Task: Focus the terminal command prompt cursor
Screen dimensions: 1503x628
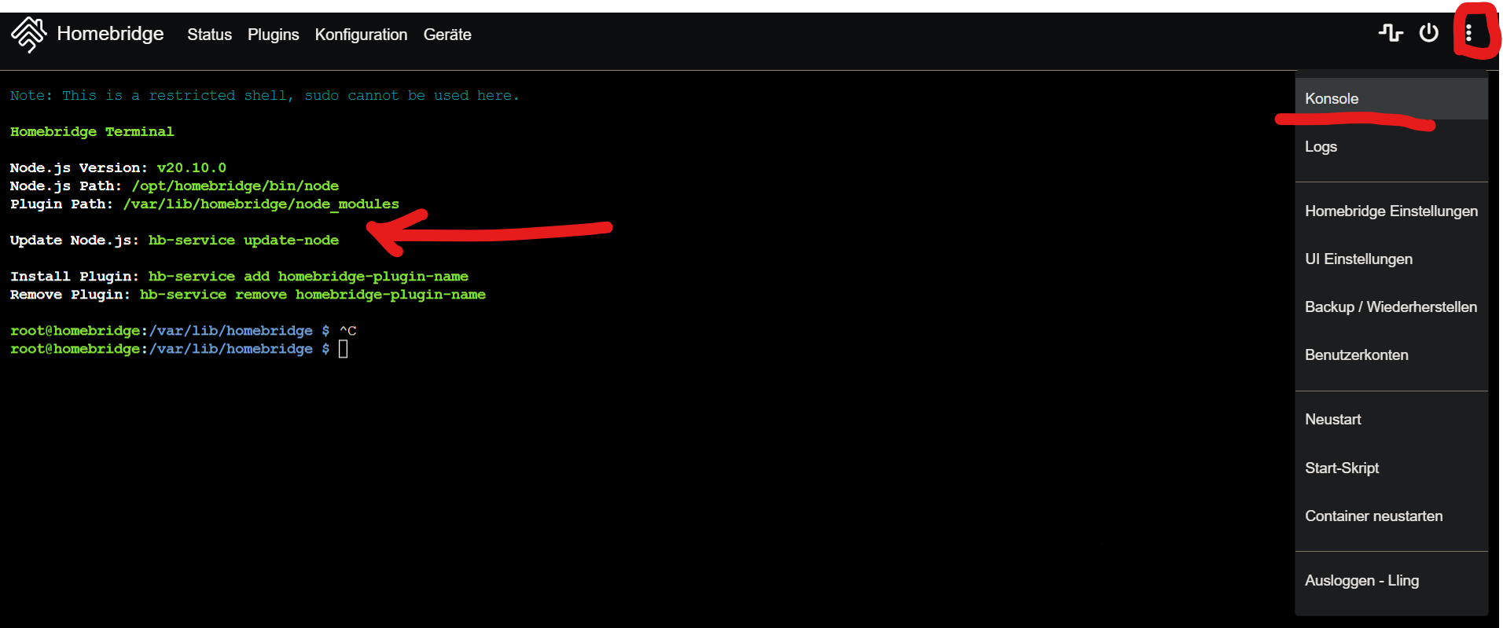Action: [344, 349]
